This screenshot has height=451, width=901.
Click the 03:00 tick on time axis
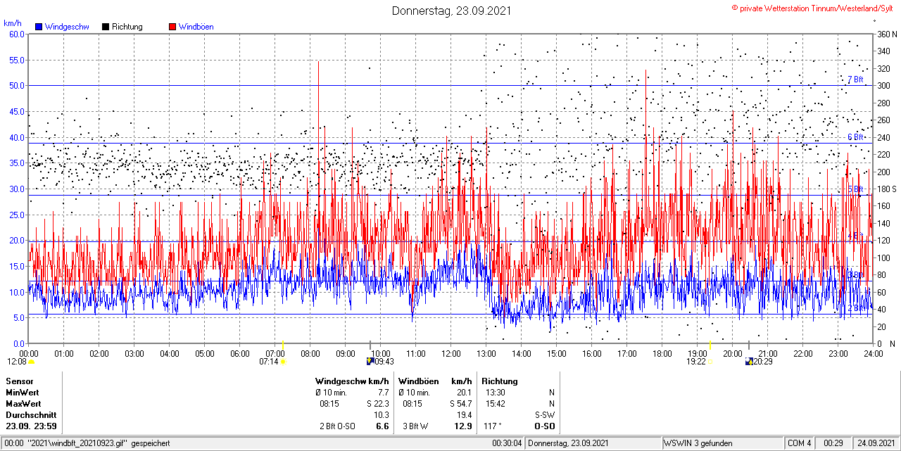[x=134, y=353]
